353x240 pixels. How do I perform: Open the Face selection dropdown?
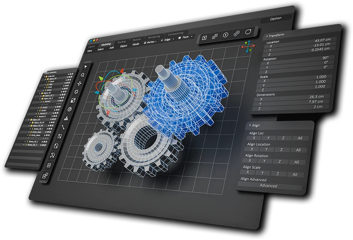click(x=186, y=37)
